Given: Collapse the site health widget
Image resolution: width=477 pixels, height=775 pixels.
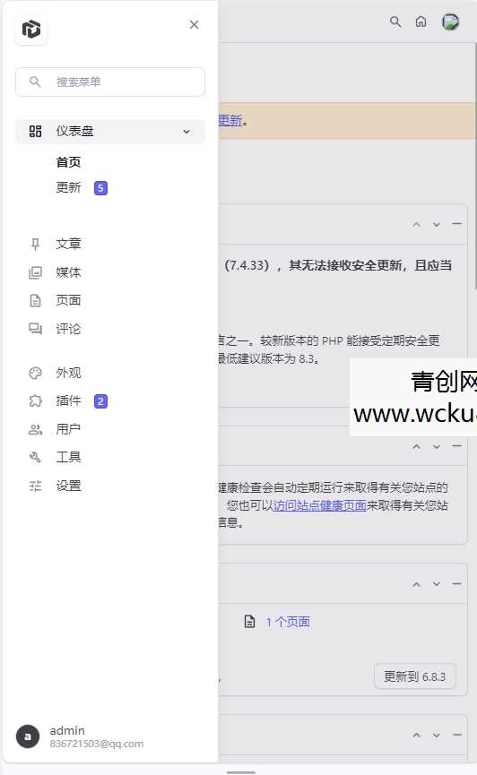Looking at the screenshot, I should pyautogui.click(x=456, y=446).
